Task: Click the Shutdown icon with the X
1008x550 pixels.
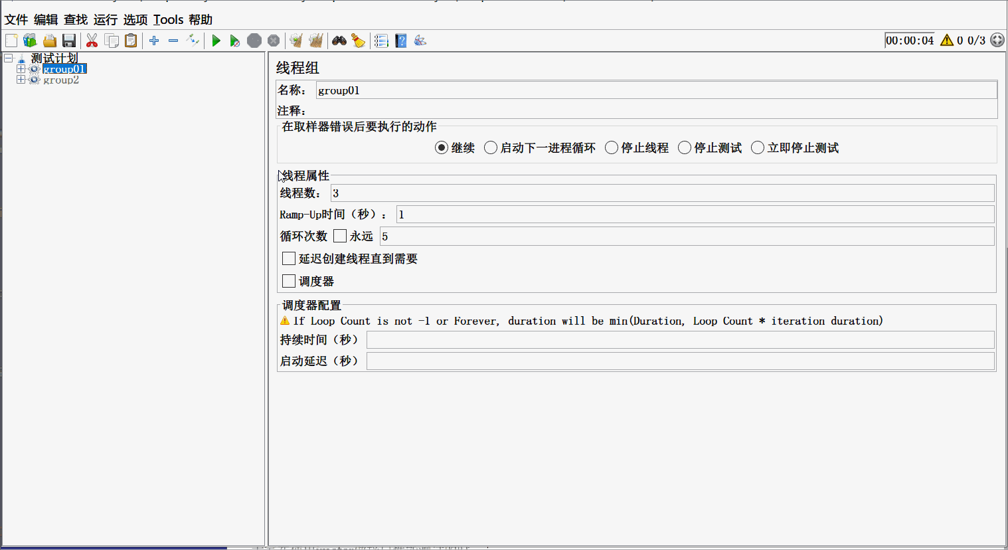Action: point(274,41)
